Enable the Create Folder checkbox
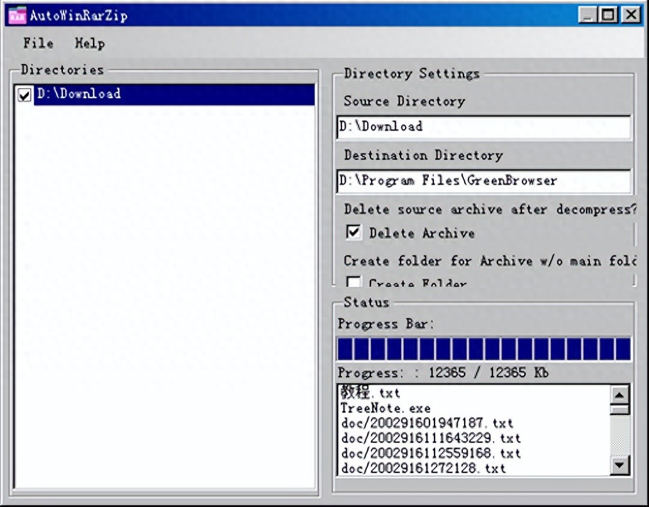The width and height of the screenshot is (649, 507). point(355,283)
